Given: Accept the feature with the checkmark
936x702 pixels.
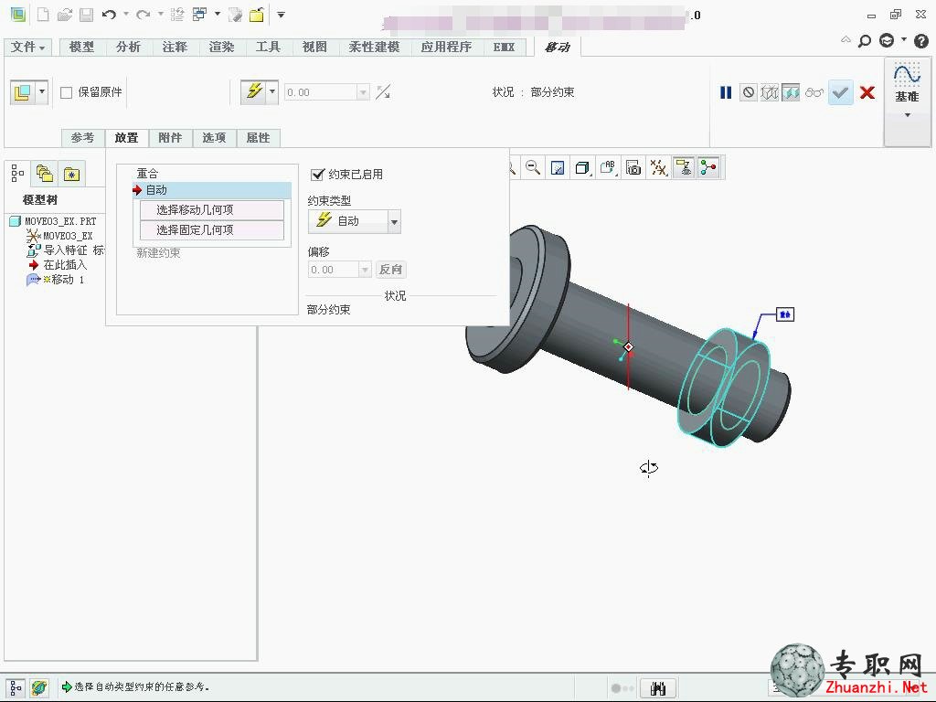Looking at the screenshot, I should (x=841, y=92).
